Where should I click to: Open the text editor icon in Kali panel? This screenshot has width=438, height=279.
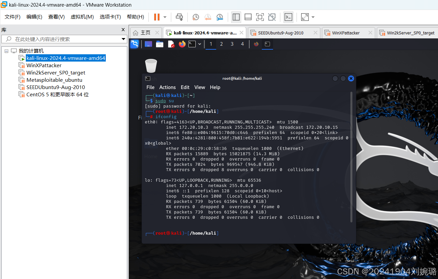point(171,44)
